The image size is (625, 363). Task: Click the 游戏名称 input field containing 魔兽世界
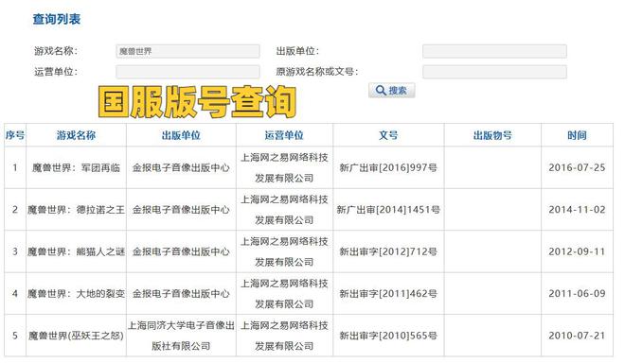[187, 51]
